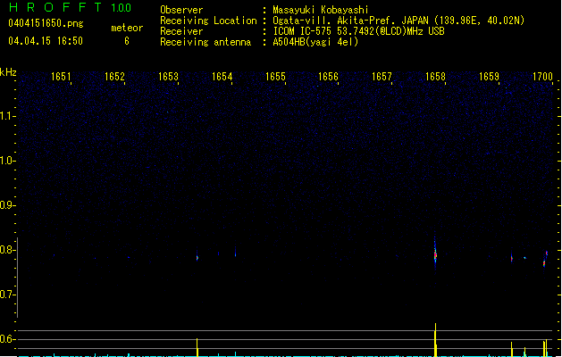The image size is (562, 357).
Task: Click the 1651 time axis marker
Action: click(61, 77)
